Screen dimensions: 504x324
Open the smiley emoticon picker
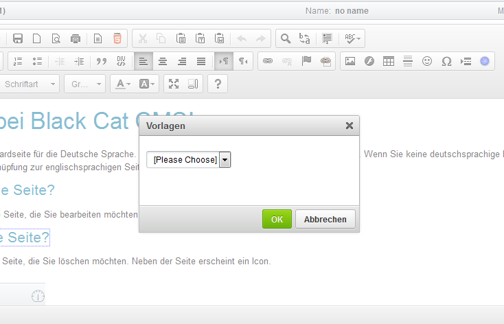(427, 61)
